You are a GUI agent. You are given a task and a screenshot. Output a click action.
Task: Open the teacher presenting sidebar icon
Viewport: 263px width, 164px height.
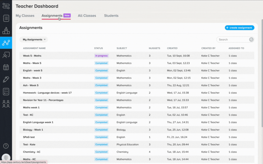pos(6,55)
